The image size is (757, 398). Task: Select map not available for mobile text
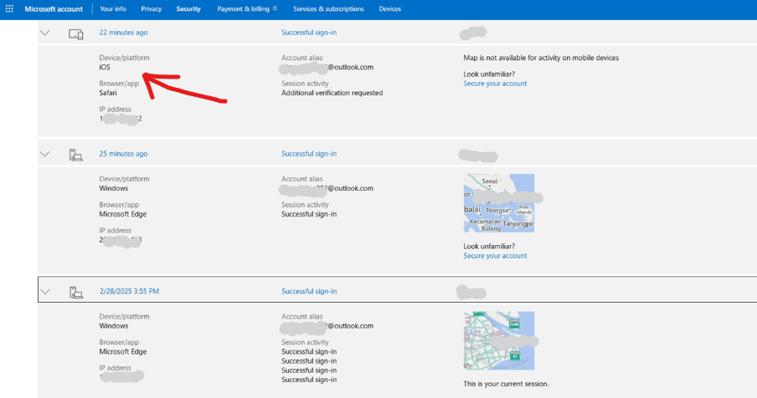[541, 58]
